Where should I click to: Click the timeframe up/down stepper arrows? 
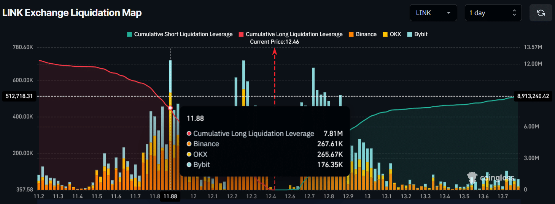point(514,13)
